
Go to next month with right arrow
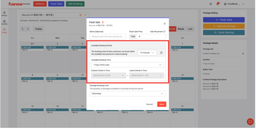pos(28,29)
